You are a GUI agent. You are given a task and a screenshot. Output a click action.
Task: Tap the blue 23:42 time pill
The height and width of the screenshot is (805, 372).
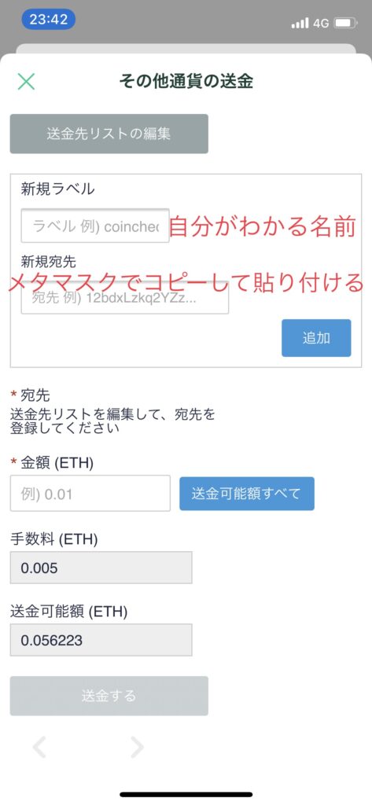(48, 20)
